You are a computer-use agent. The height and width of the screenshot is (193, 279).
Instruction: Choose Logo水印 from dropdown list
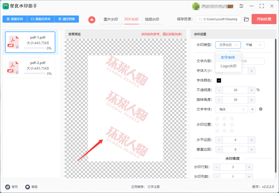(228, 66)
